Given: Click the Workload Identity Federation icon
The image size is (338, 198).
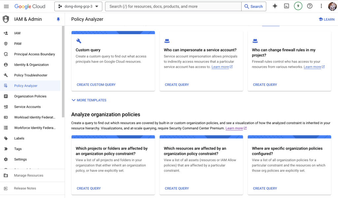Looking at the screenshot, I should coord(6,117).
